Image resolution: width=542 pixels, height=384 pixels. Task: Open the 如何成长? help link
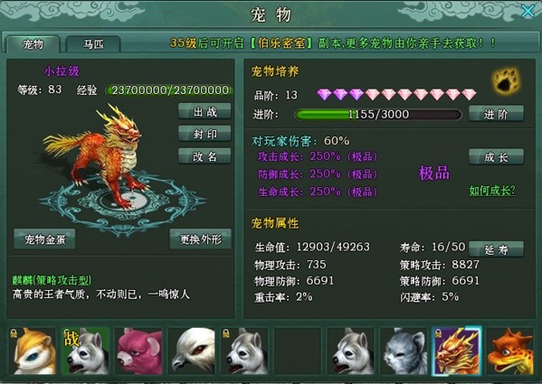pos(492,190)
